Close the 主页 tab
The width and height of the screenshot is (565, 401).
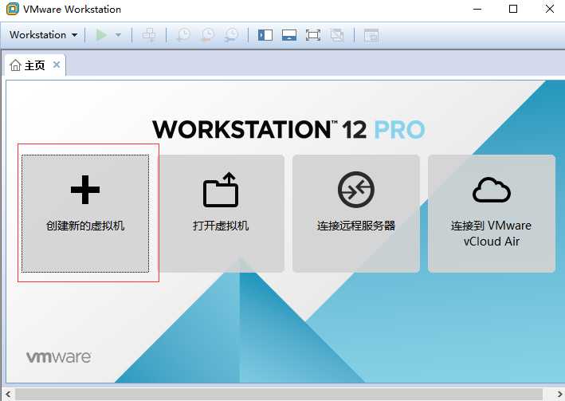(x=57, y=65)
